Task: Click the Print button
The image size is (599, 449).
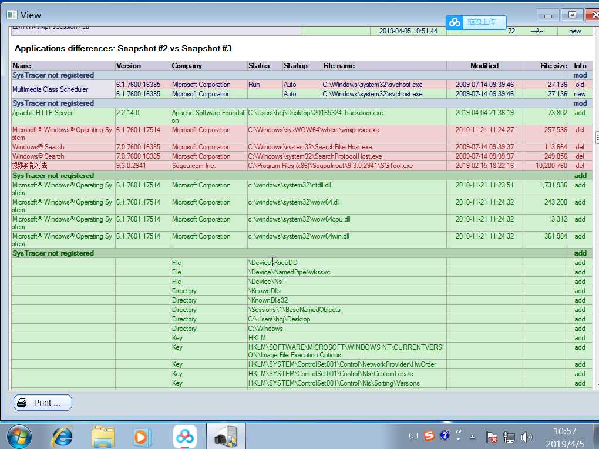Action: (43, 403)
